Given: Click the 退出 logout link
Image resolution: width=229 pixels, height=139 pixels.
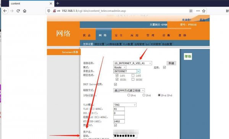Looking at the screenshot, I should coord(202,20).
